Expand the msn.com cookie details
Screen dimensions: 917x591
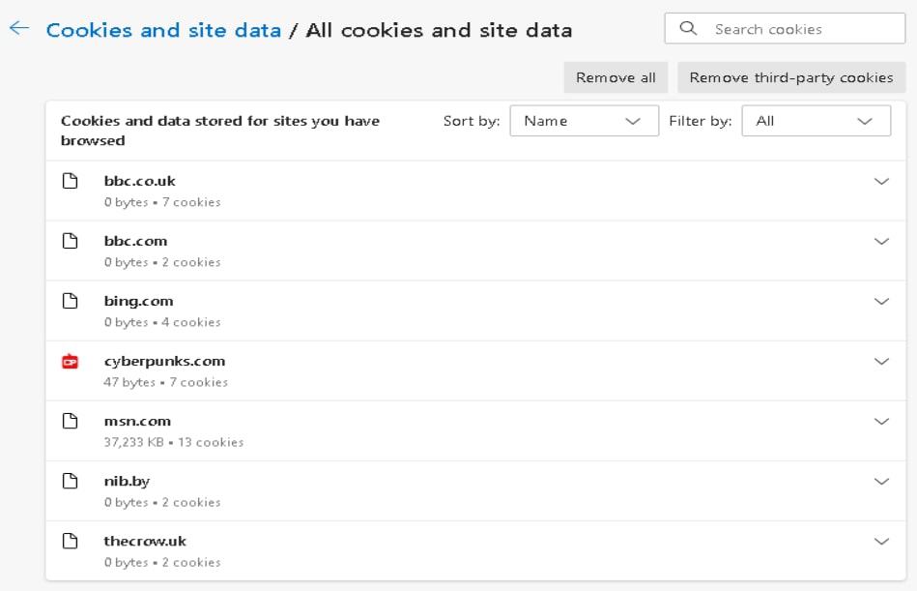[x=881, y=422]
